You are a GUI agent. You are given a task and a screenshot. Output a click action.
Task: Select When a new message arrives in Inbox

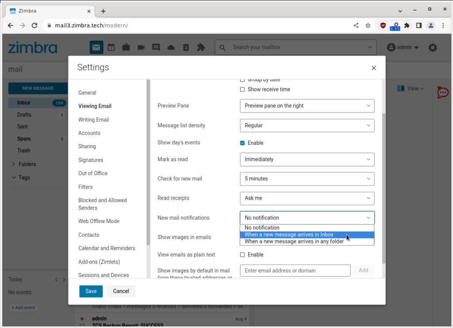[288, 235]
